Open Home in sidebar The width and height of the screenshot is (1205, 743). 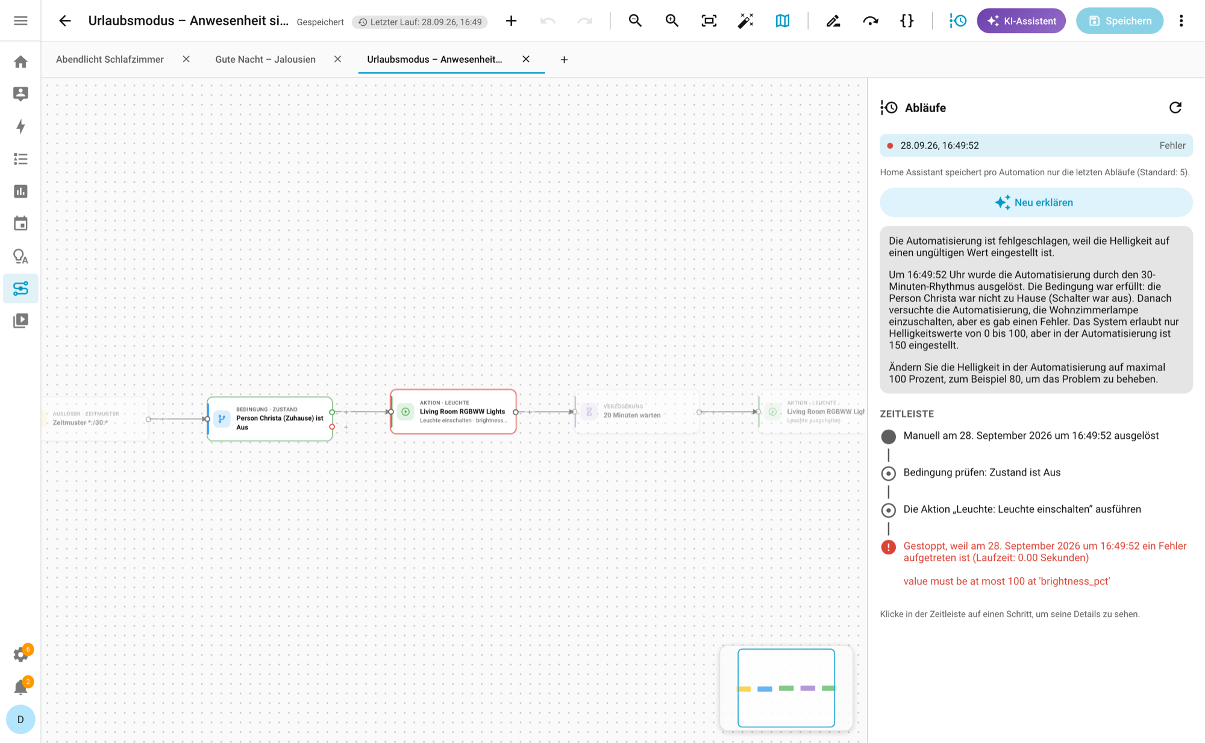click(x=20, y=61)
